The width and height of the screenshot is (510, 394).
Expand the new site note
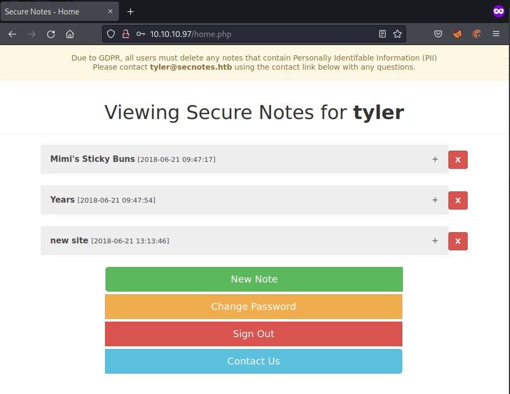click(435, 241)
